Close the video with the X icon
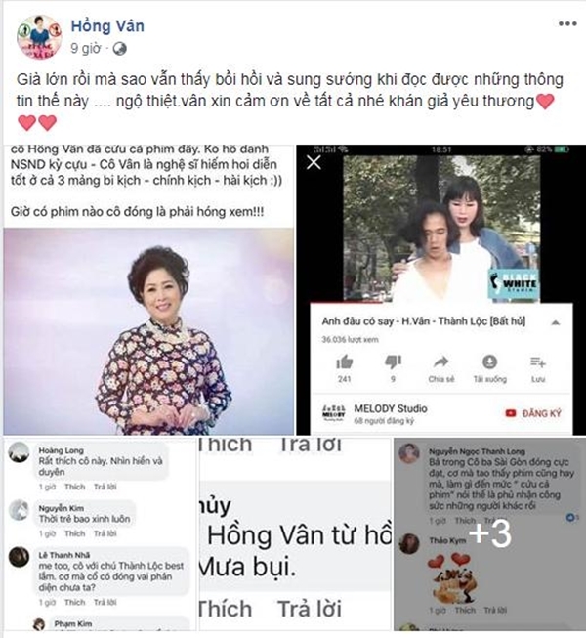This screenshot has width=586, height=638. click(314, 162)
